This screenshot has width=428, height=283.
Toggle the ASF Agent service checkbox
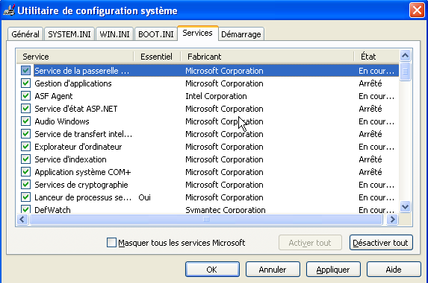point(25,96)
